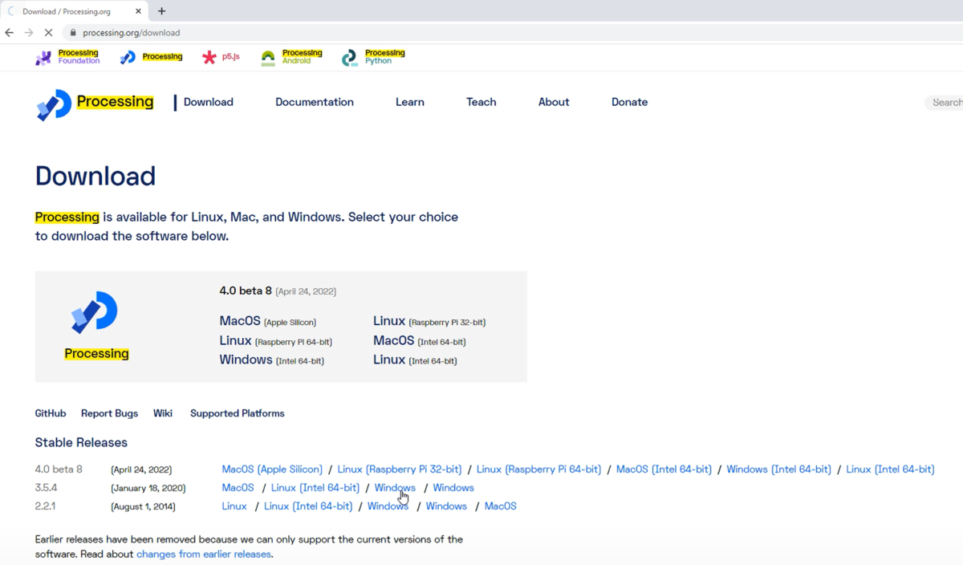This screenshot has height=565, width=963.
Task: Open a new browser tab with plus icon
Action: point(161,11)
